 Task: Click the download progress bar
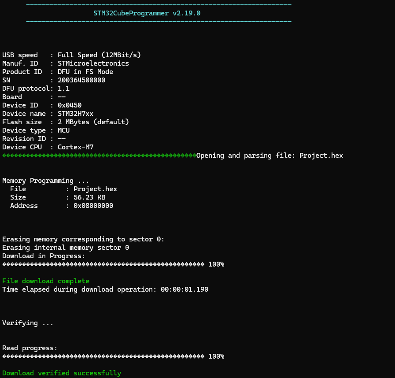(x=103, y=264)
